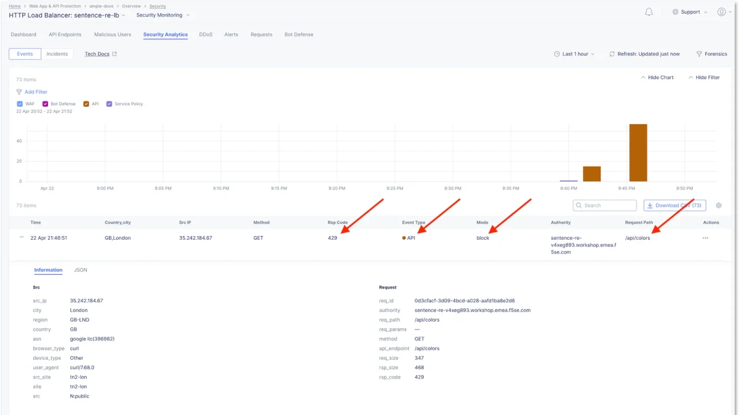Screen dimensions: 739x415
Task: Click the req_id value starting 0d3cfacf
Action: pos(465,301)
